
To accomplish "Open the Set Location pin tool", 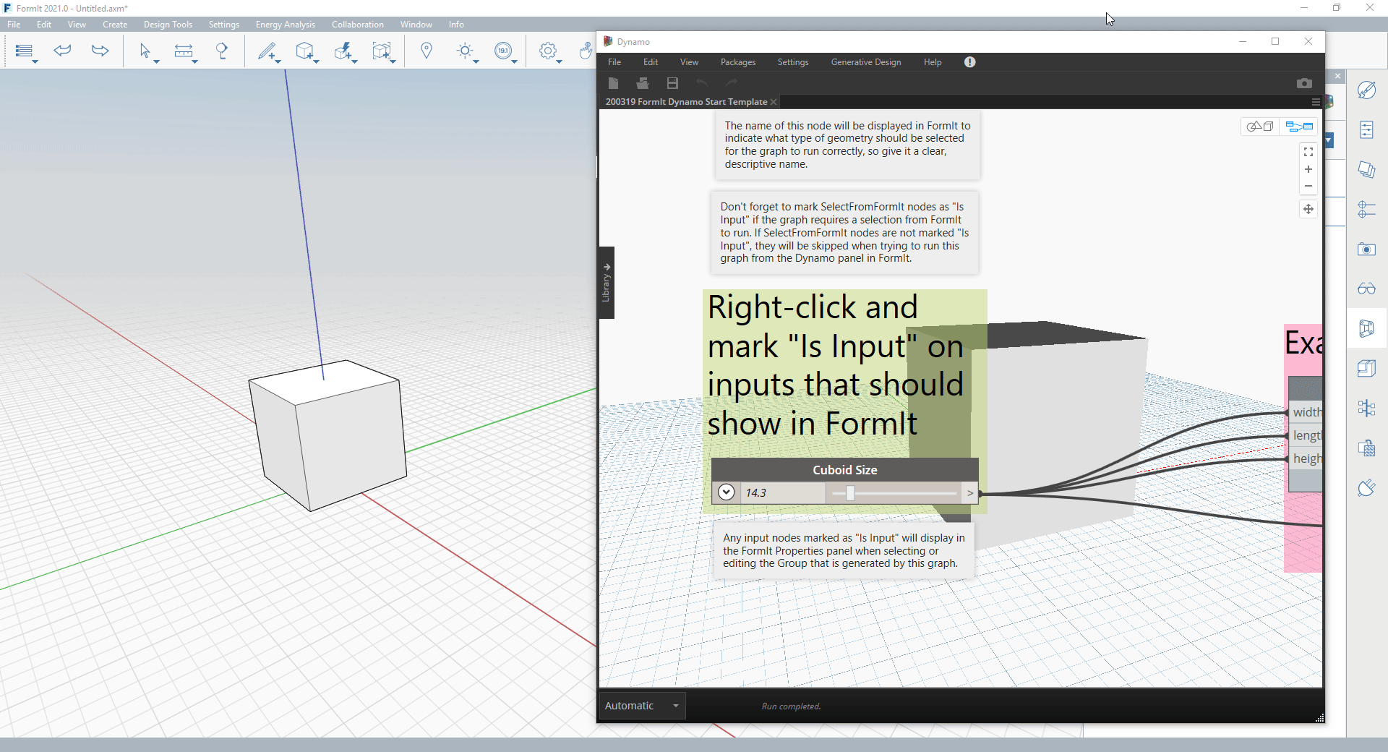I will tap(427, 51).
